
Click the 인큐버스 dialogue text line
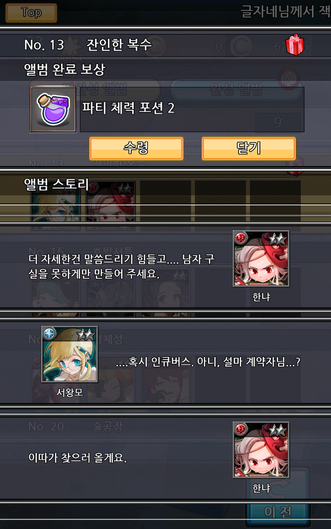tap(208, 362)
